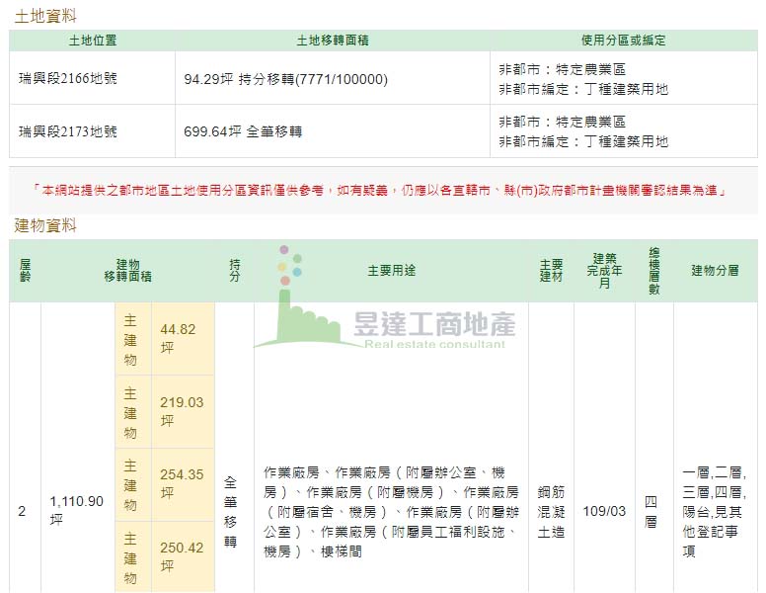Viewport: 766px width, 593px height.
Task: Click the 建物資料 section heading
Action: click(x=45, y=225)
